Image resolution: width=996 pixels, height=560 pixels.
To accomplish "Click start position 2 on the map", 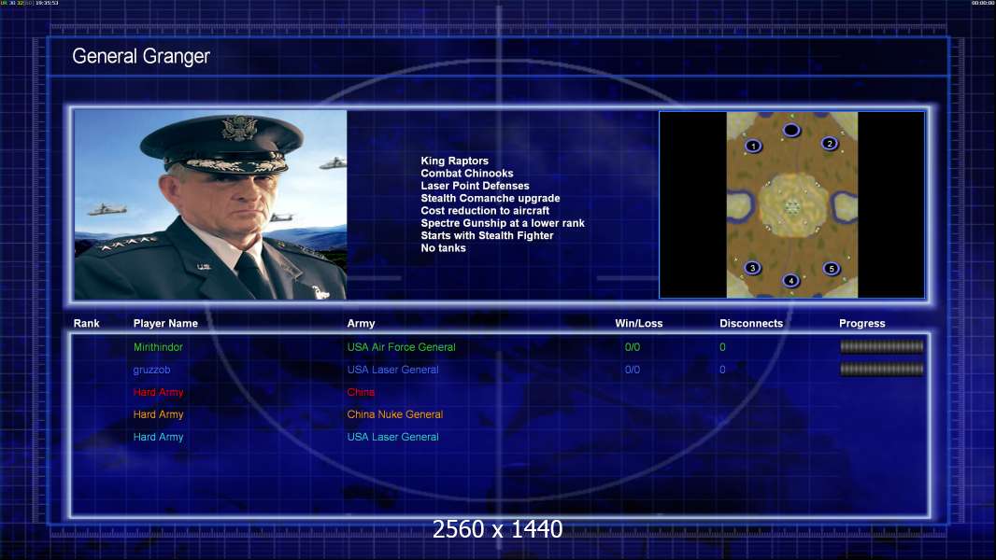I will point(830,144).
